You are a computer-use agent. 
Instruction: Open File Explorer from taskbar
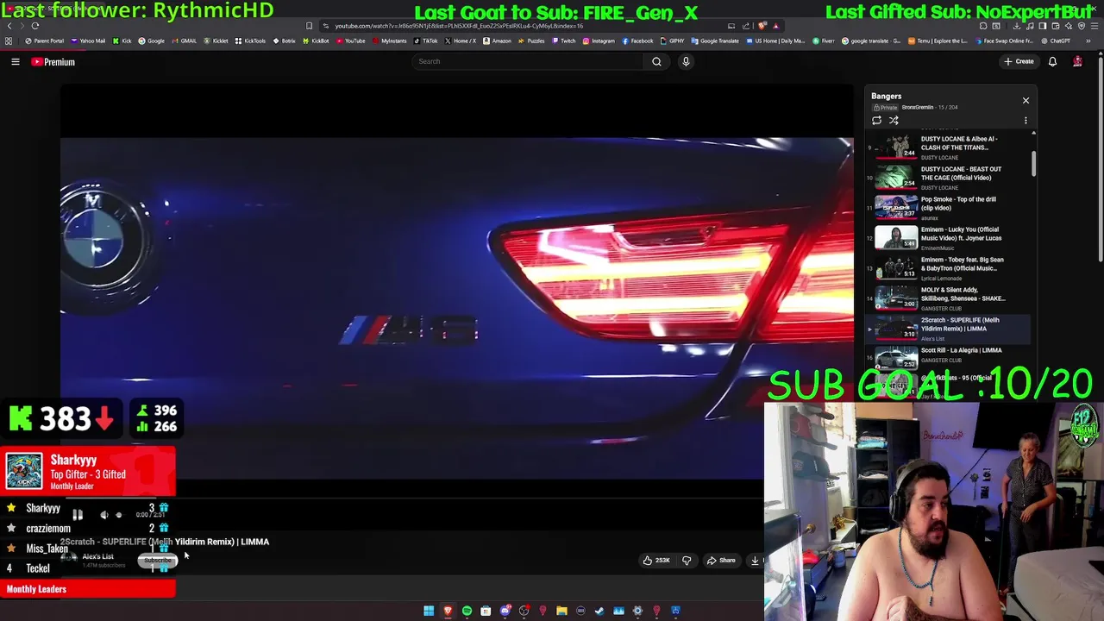pos(561,611)
